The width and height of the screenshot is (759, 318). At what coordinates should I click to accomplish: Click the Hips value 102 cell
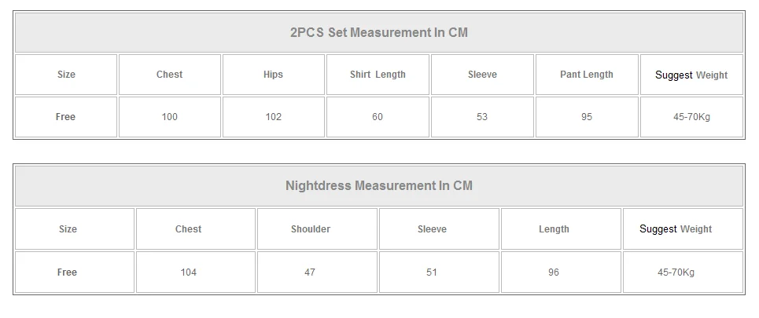(x=274, y=117)
